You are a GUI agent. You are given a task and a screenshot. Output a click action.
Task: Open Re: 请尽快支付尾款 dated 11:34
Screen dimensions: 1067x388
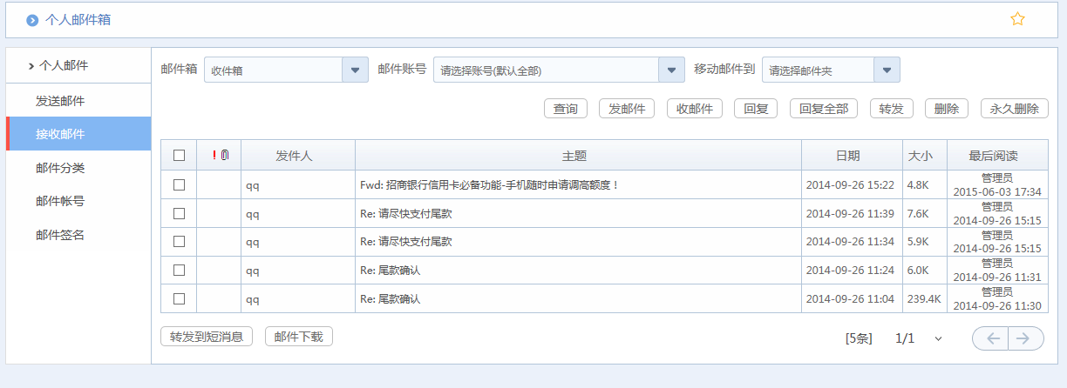pyautogui.click(x=406, y=241)
